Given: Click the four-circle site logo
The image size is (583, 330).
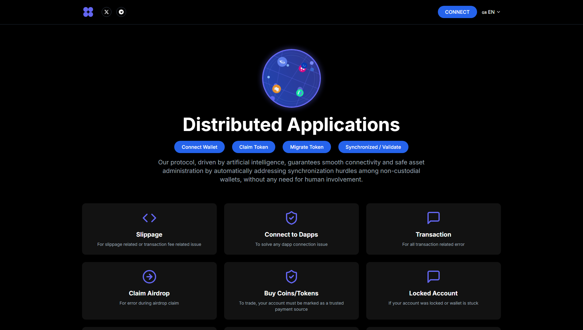Looking at the screenshot, I should click(88, 12).
